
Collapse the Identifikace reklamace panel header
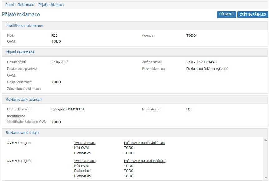click(x=24, y=26)
